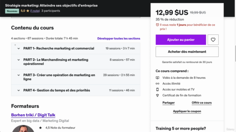Click the mobile access phone icon
Screen dimensions: 236x132
click(157, 89)
